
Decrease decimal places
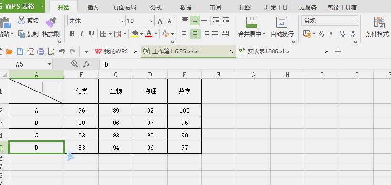point(352,34)
